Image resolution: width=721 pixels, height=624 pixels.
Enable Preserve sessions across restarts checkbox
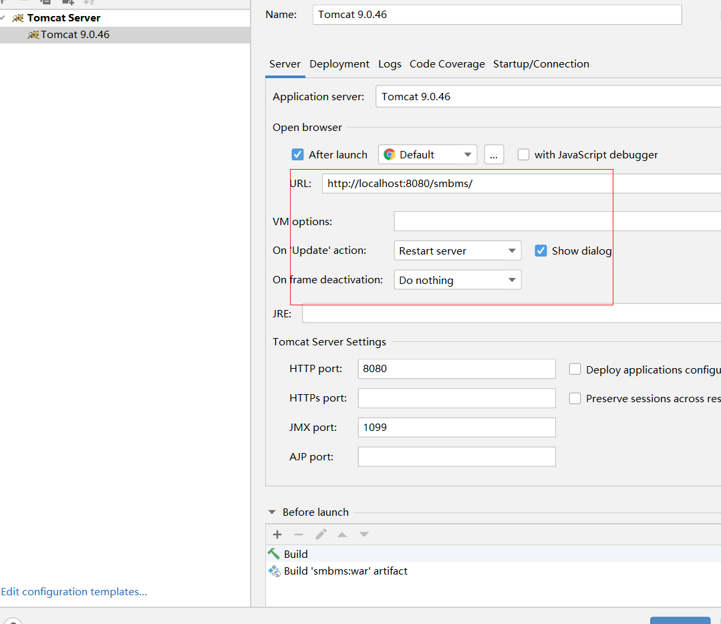click(575, 398)
